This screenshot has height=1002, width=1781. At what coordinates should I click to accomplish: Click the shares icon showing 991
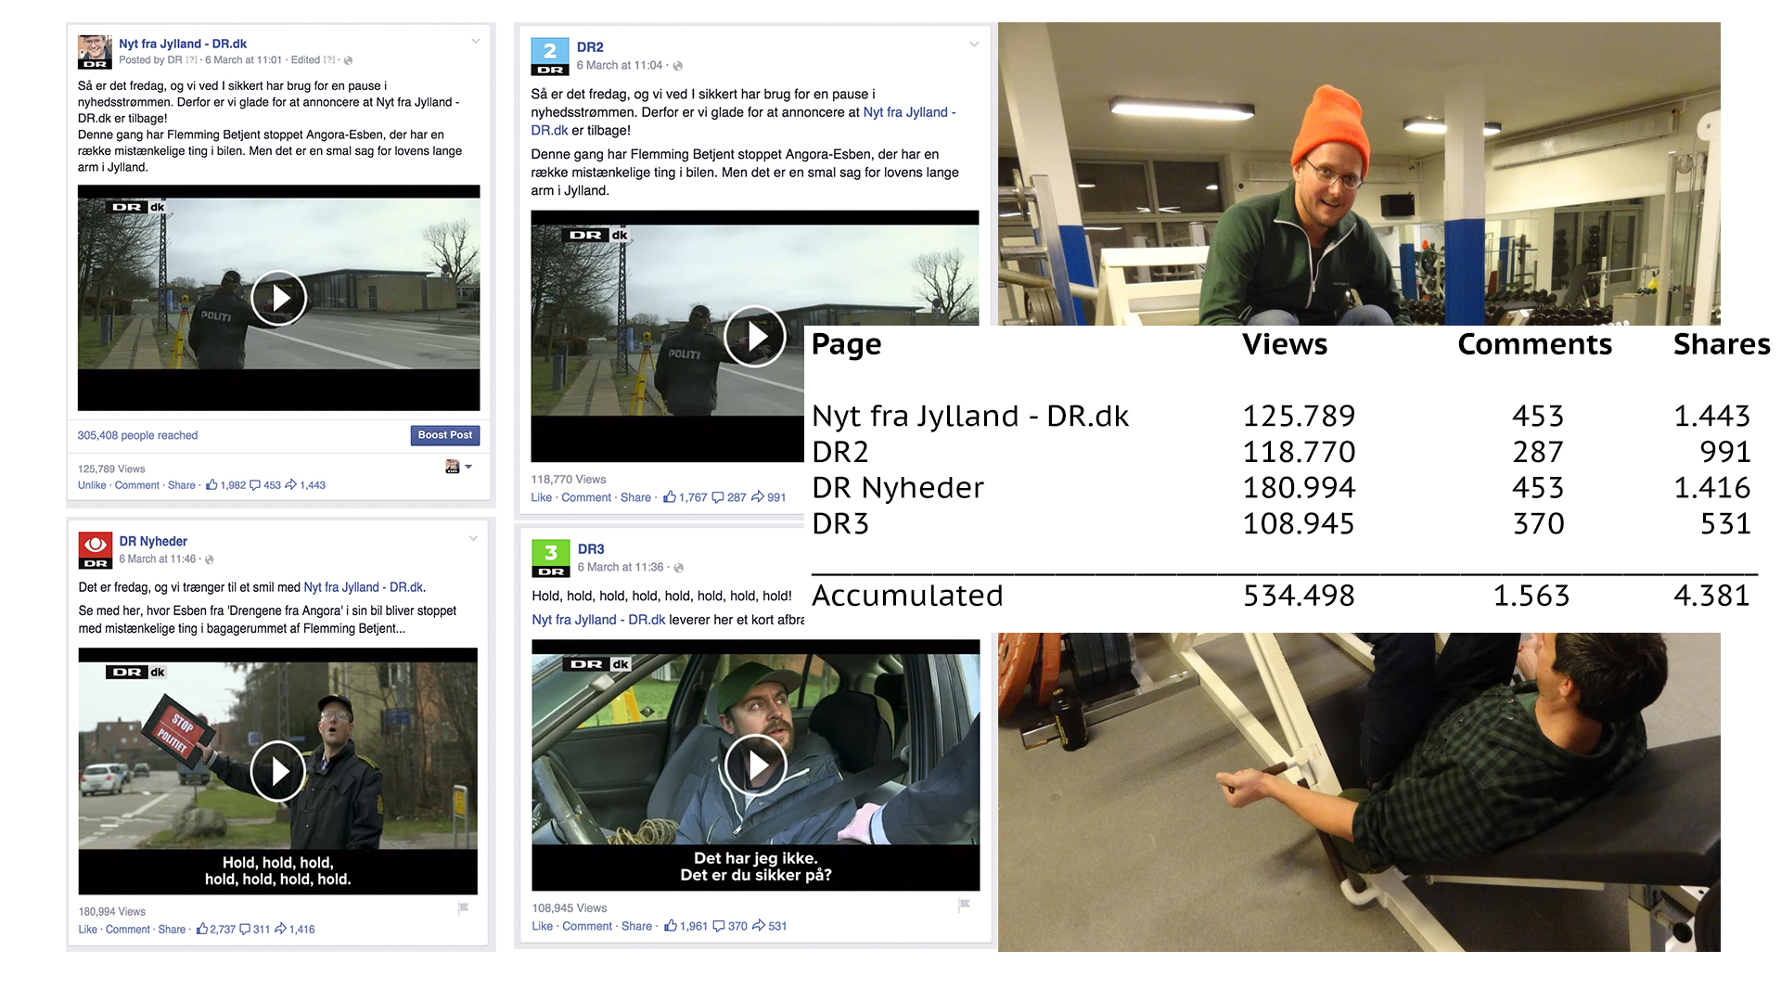coord(758,497)
